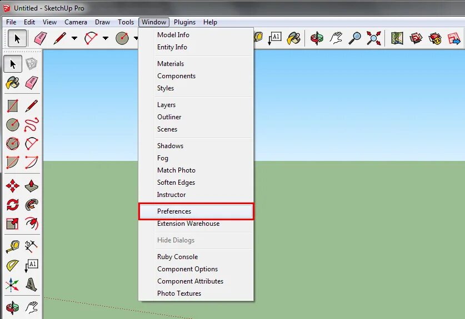
Task: Pick the Line pencil tool in the horizontal toolbar
Action: coord(60,38)
